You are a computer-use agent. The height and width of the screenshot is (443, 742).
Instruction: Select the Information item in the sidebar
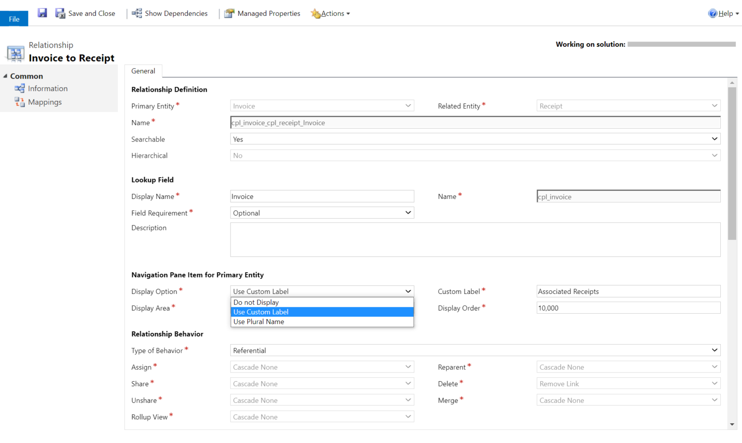click(48, 88)
